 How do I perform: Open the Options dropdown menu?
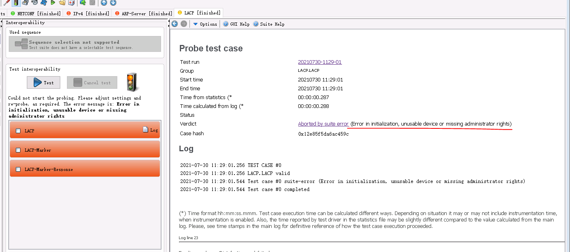click(x=205, y=24)
